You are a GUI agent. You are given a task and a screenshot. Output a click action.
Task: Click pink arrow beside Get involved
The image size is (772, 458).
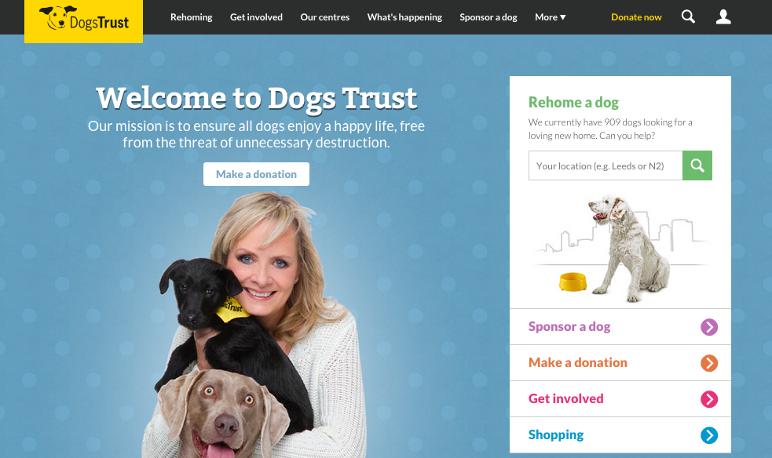pos(709,399)
